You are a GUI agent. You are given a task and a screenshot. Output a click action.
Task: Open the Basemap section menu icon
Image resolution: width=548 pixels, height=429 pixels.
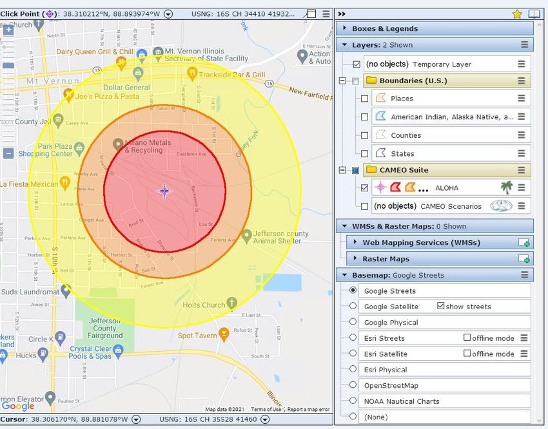524,274
